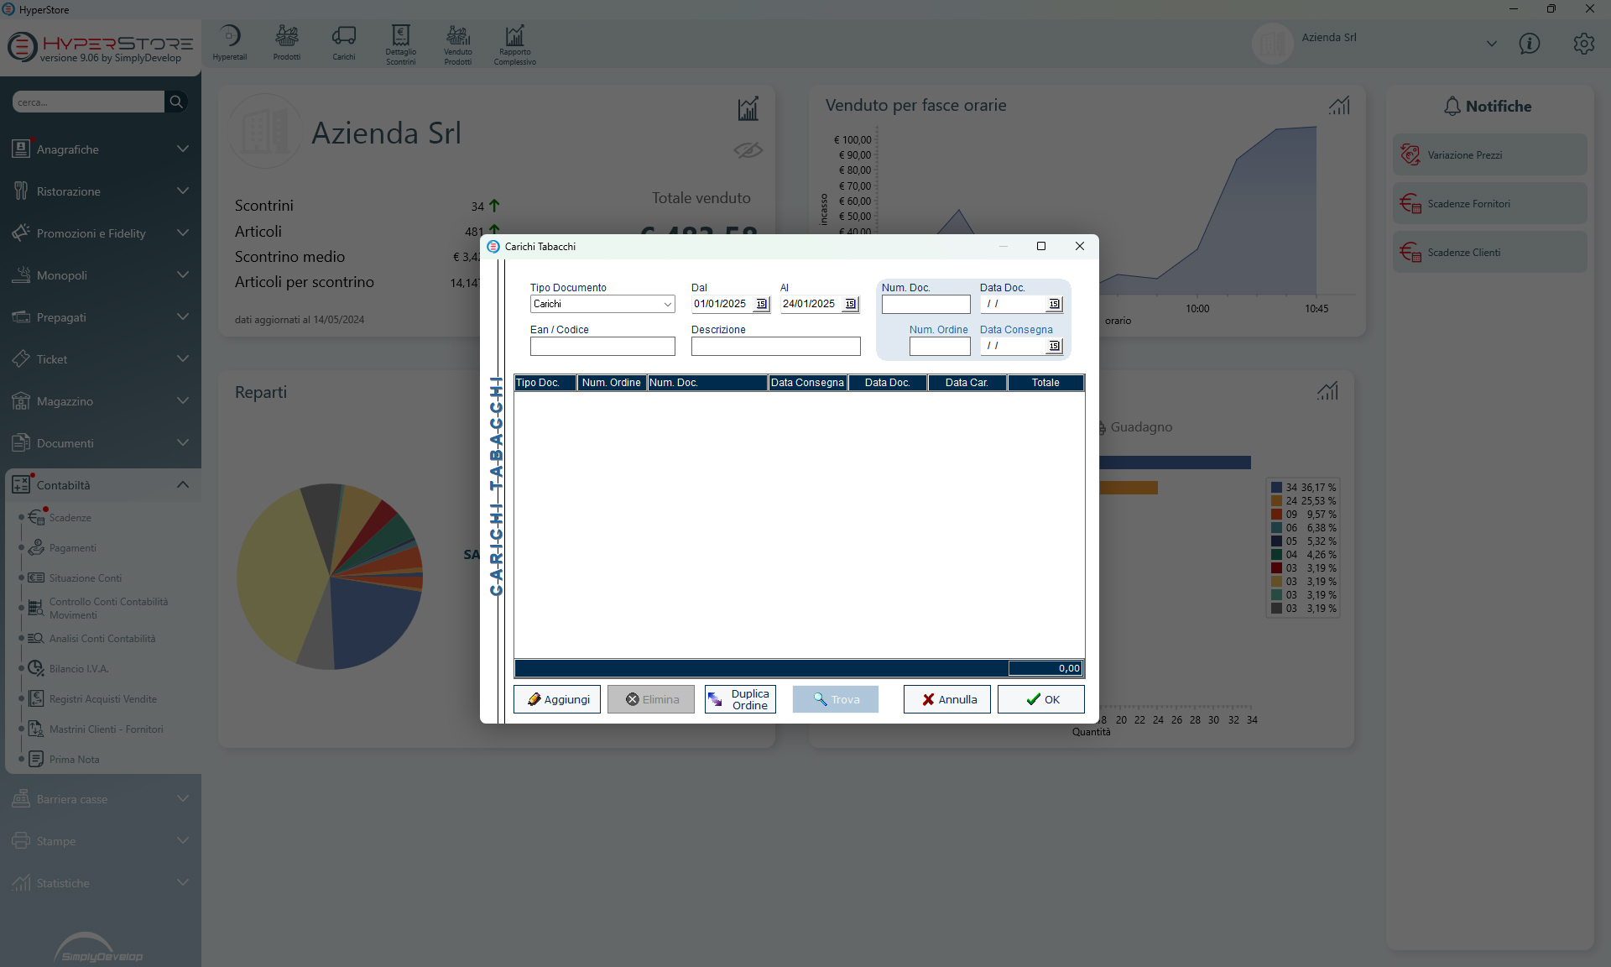Click the Ean / Codice input field
The image size is (1611, 967).
click(602, 346)
